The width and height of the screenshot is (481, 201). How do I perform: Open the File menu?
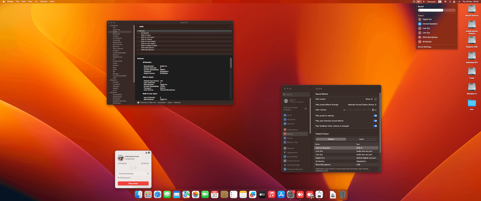18,1
